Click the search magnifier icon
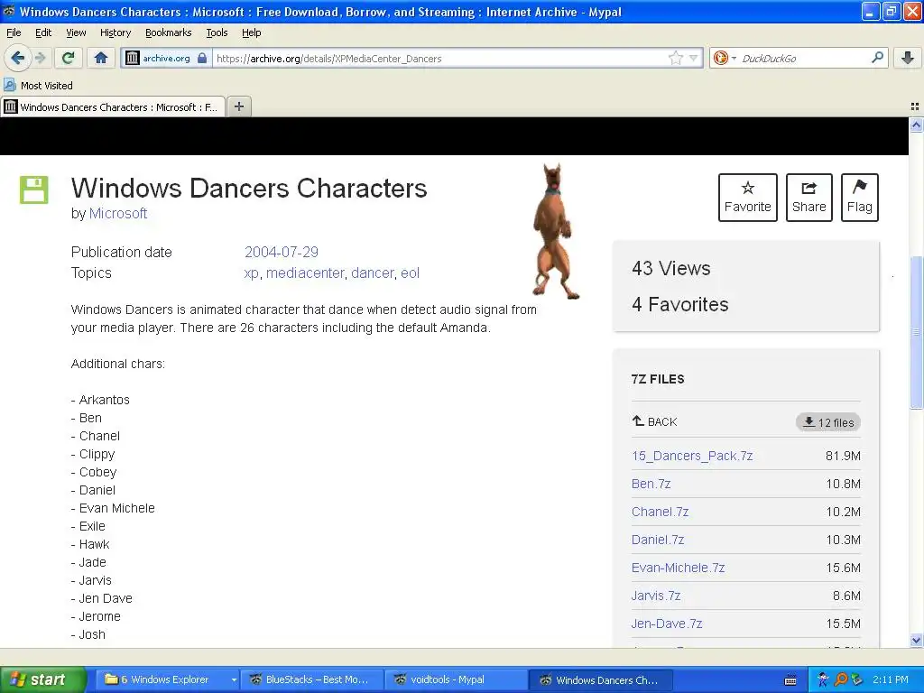The image size is (924, 693). 877,57
